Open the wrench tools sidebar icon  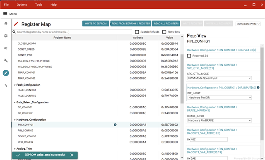pos(6,60)
